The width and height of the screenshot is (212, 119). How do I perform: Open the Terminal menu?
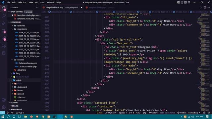[x=50, y=2]
